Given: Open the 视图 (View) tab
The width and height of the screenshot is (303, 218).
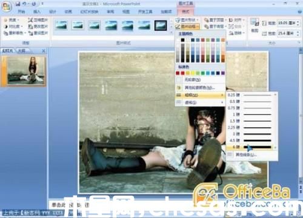Looking at the screenshot, I should pyautogui.click(x=126, y=12).
